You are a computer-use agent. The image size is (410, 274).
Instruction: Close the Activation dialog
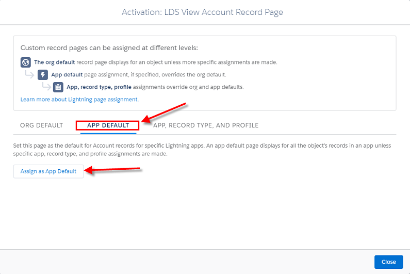tap(388, 262)
